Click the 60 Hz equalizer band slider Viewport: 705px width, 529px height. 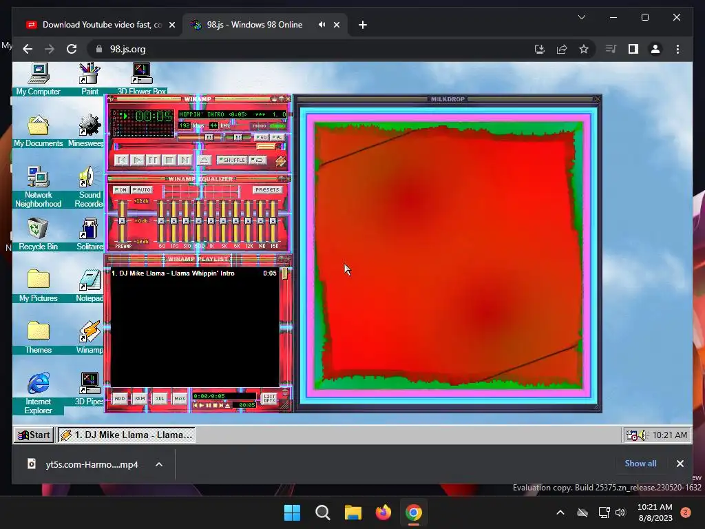[x=161, y=220]
